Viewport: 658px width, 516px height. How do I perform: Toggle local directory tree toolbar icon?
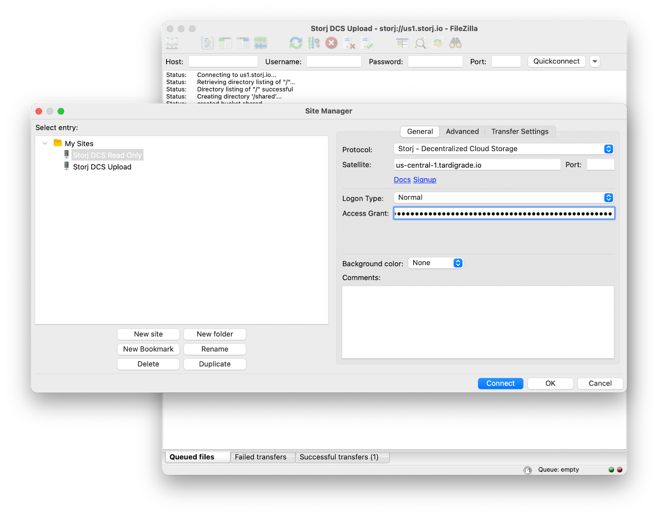pos(225,43)
